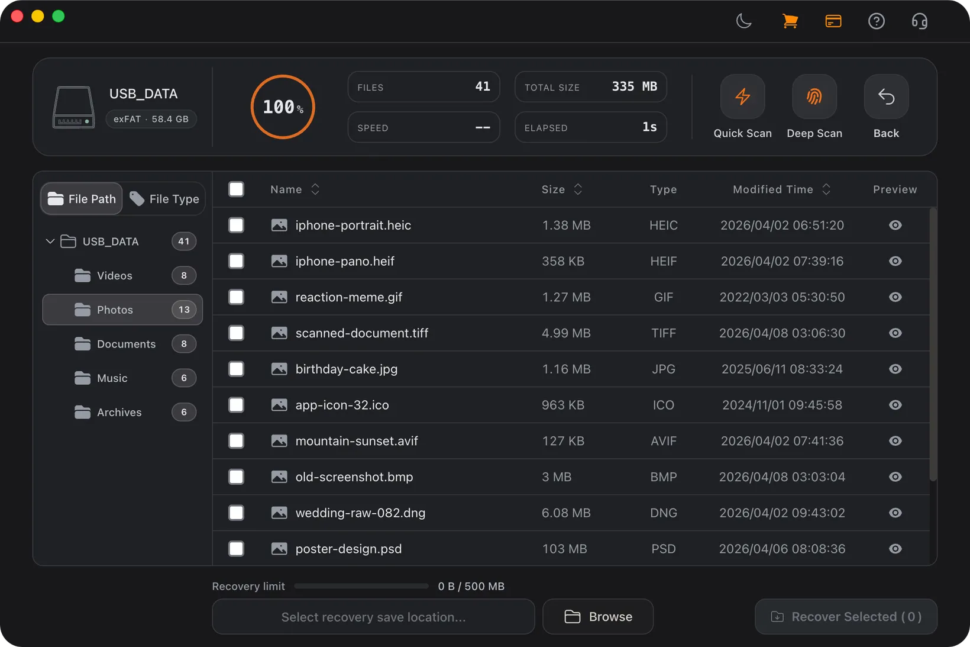The width and height of the screenshot is (970, 647).
Task: Sort by Modified Time column arrows
Action: 826,189
